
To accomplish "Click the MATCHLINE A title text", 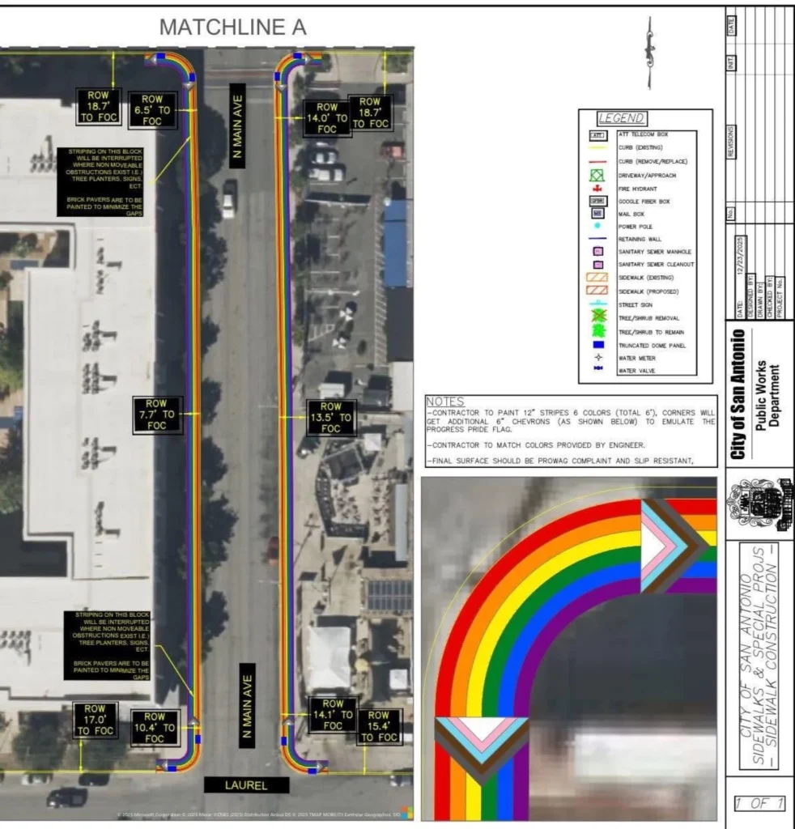I will point(234,26).
